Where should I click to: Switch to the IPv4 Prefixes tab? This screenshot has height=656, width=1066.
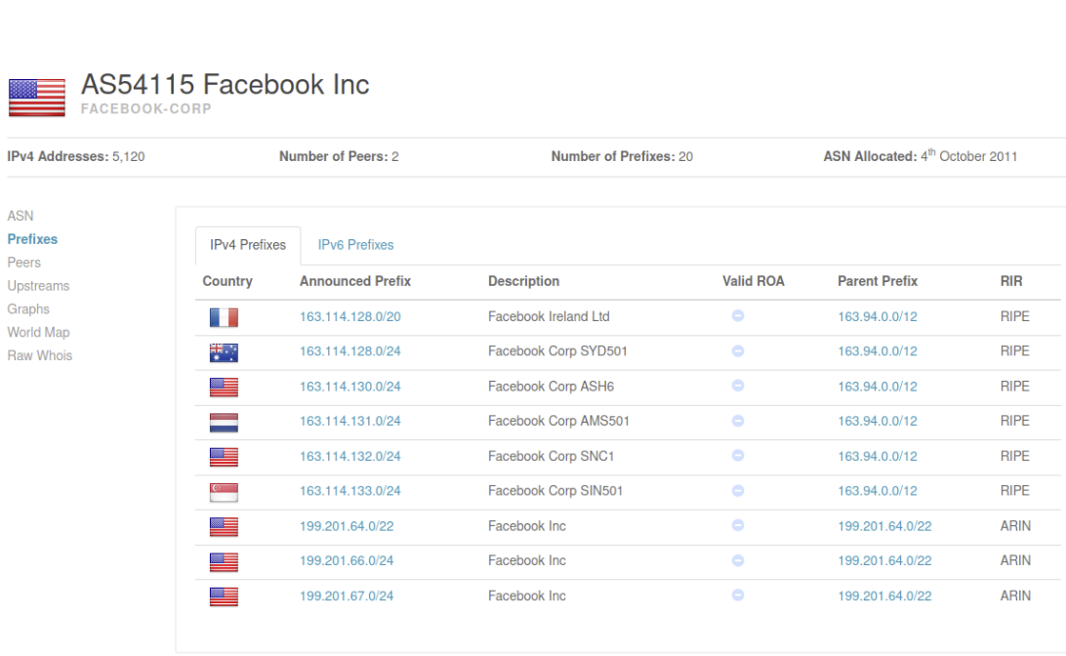click(x=248, y=245)
